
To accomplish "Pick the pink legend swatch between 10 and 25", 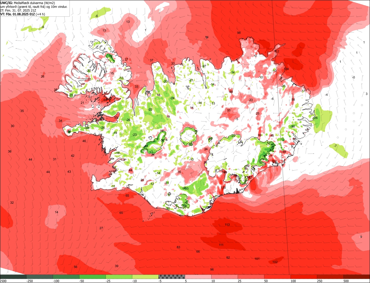I will 225,277.
